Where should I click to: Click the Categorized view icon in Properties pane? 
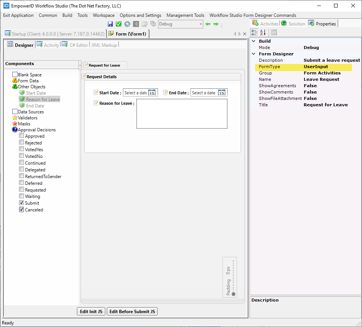254,33
